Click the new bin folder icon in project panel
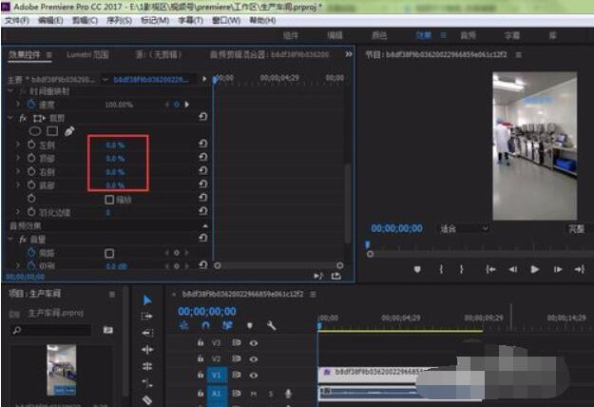 tap(108, 330)
